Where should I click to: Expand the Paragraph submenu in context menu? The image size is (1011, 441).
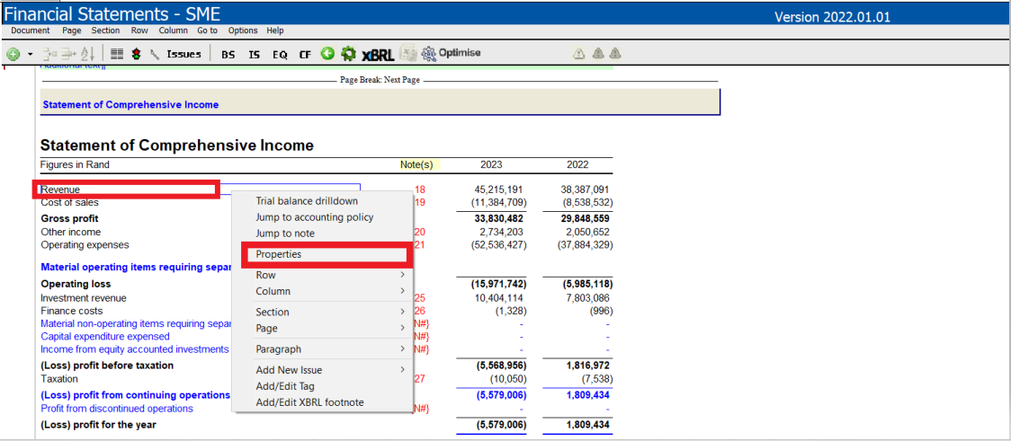click(x=322, y=348)
